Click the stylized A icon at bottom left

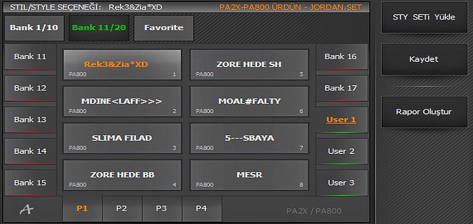27,209
